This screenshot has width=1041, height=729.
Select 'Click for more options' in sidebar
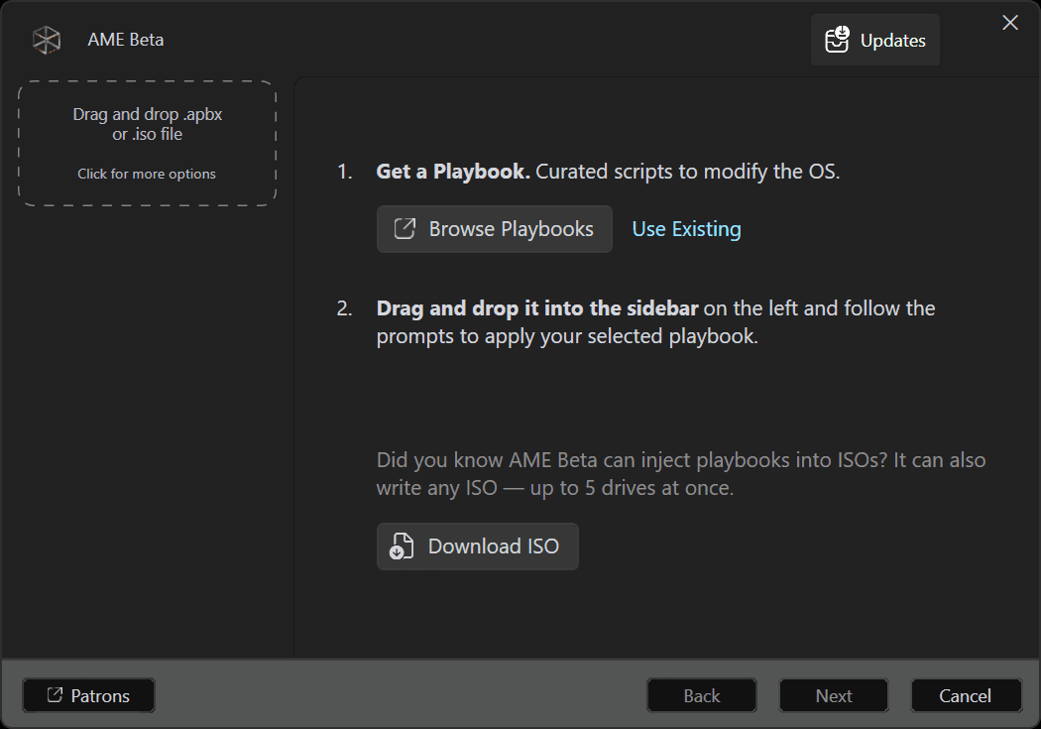point(147,174)
